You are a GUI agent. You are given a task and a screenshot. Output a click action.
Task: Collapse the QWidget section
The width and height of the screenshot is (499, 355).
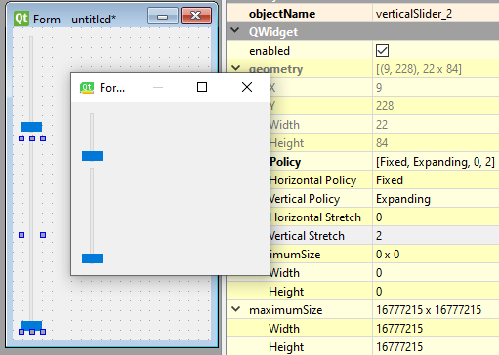tap(235, 31)
